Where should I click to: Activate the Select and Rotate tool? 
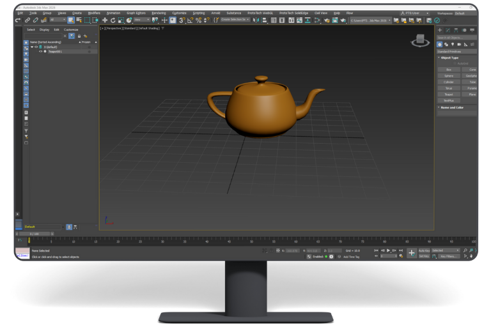pos(113,20)
